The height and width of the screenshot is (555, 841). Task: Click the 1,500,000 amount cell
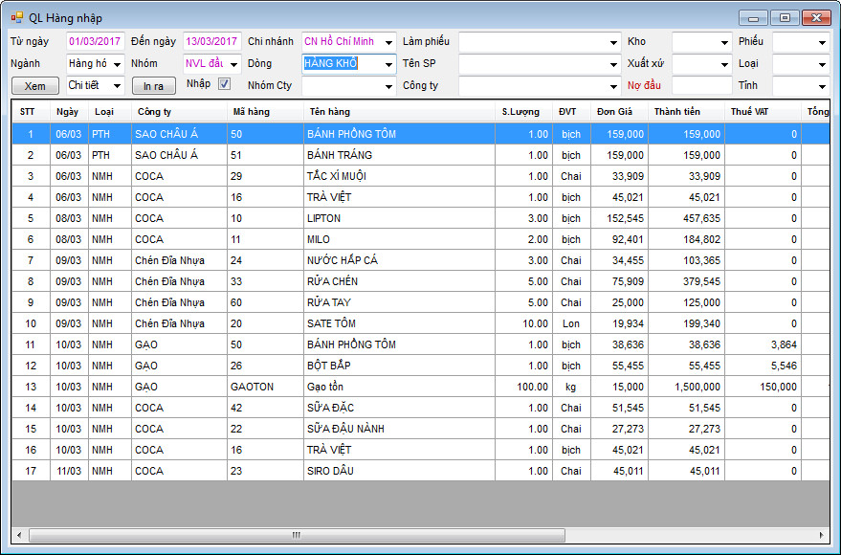tap(686, 387)
